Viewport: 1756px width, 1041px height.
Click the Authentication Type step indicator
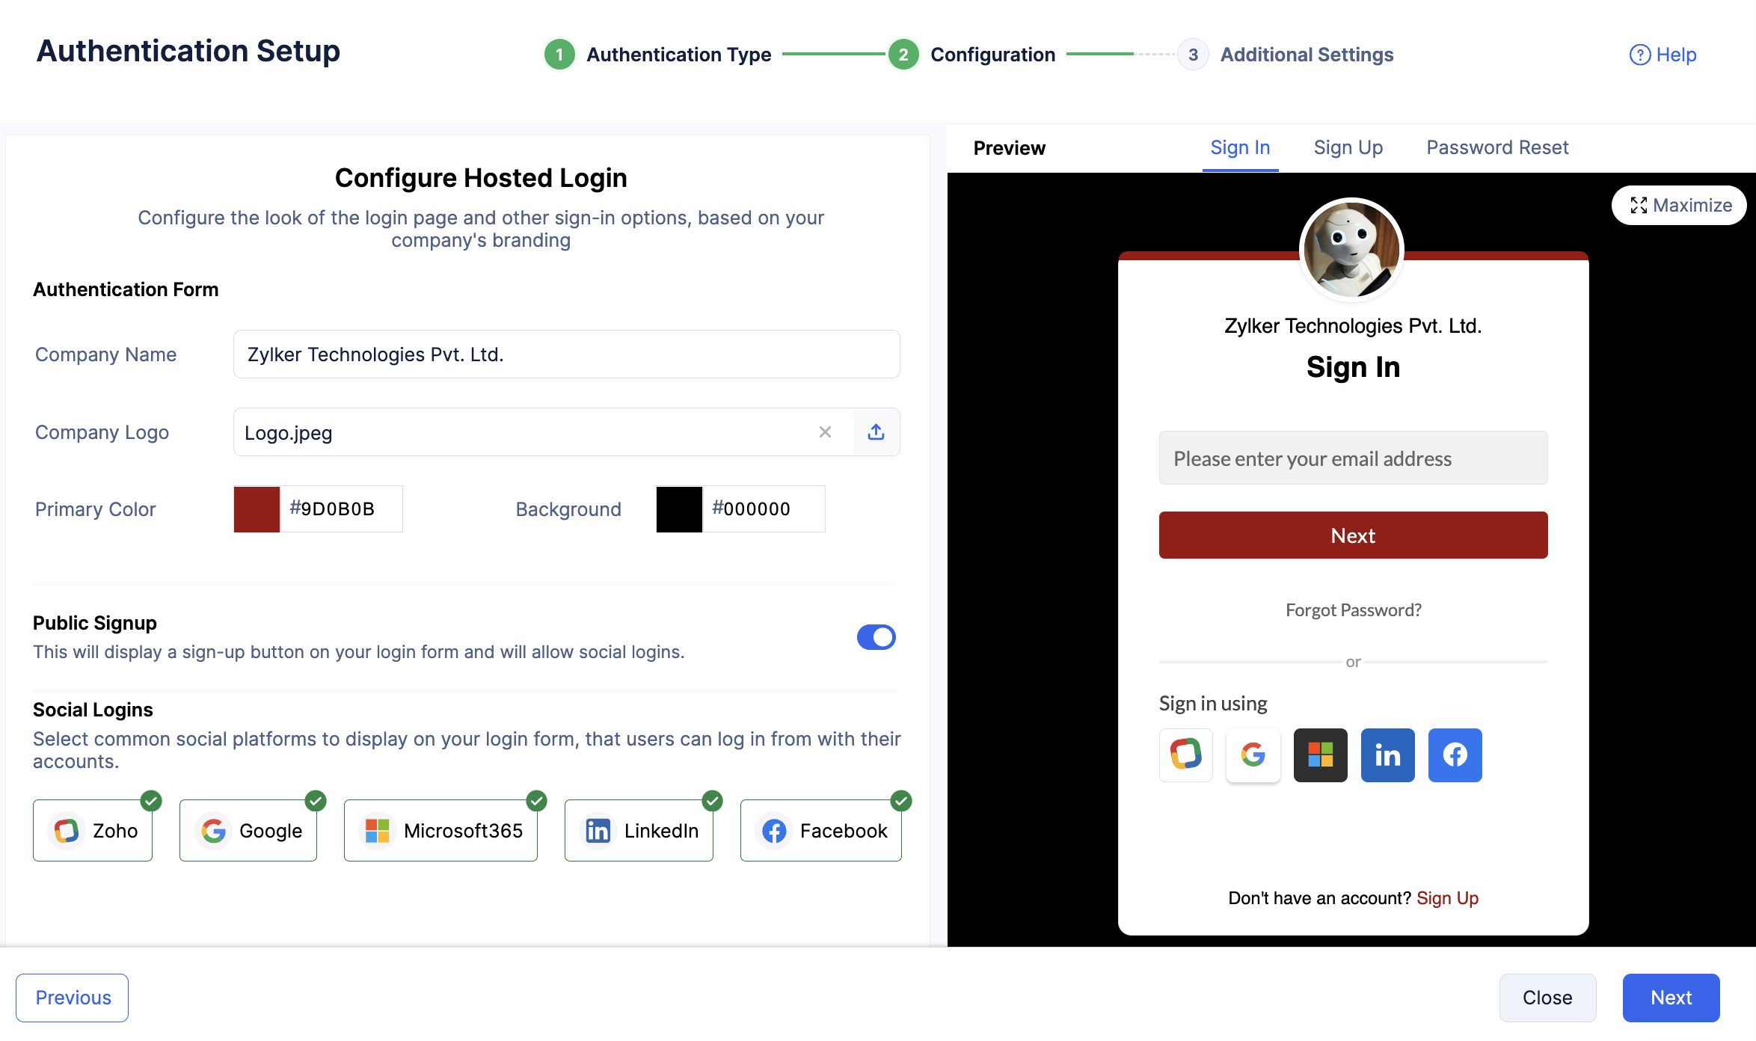[x=558, y=55]
